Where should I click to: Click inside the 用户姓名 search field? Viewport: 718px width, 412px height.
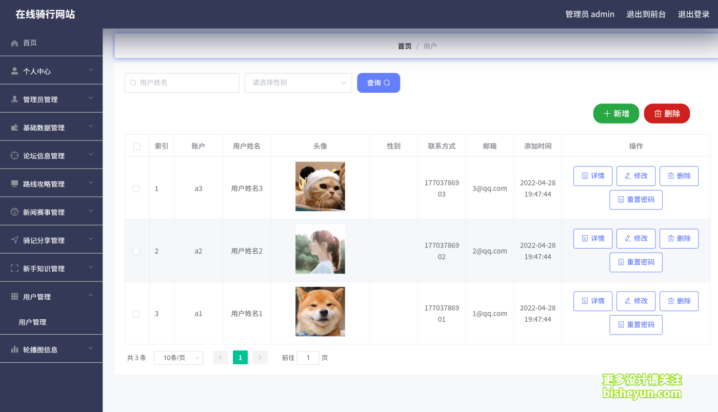point(182,83)
